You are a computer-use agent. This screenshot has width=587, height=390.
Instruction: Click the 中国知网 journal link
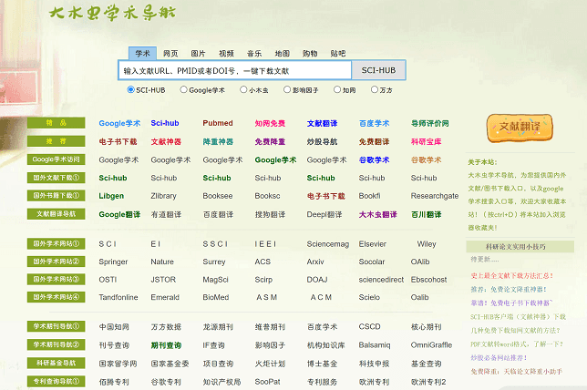113,326
